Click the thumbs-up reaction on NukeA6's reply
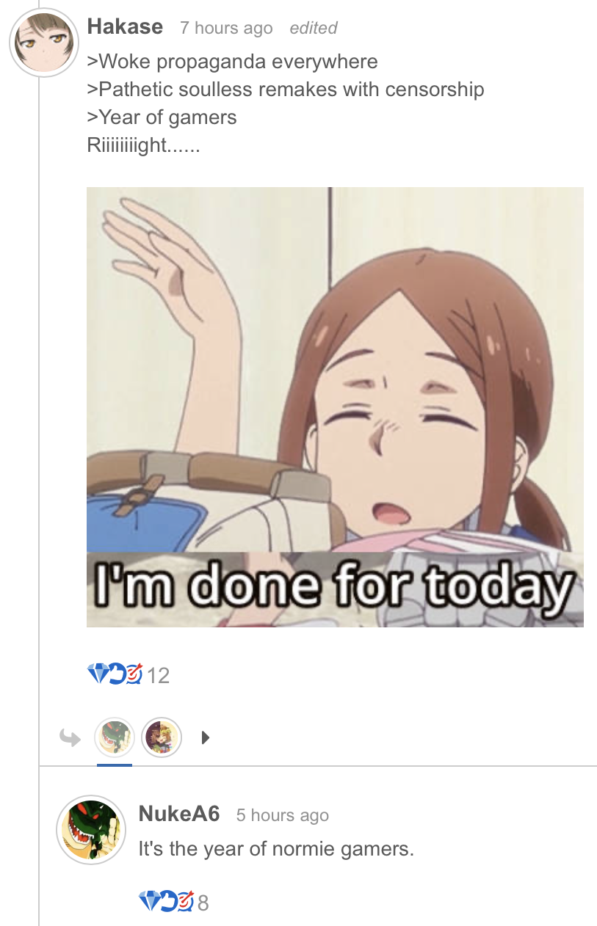 167,900
